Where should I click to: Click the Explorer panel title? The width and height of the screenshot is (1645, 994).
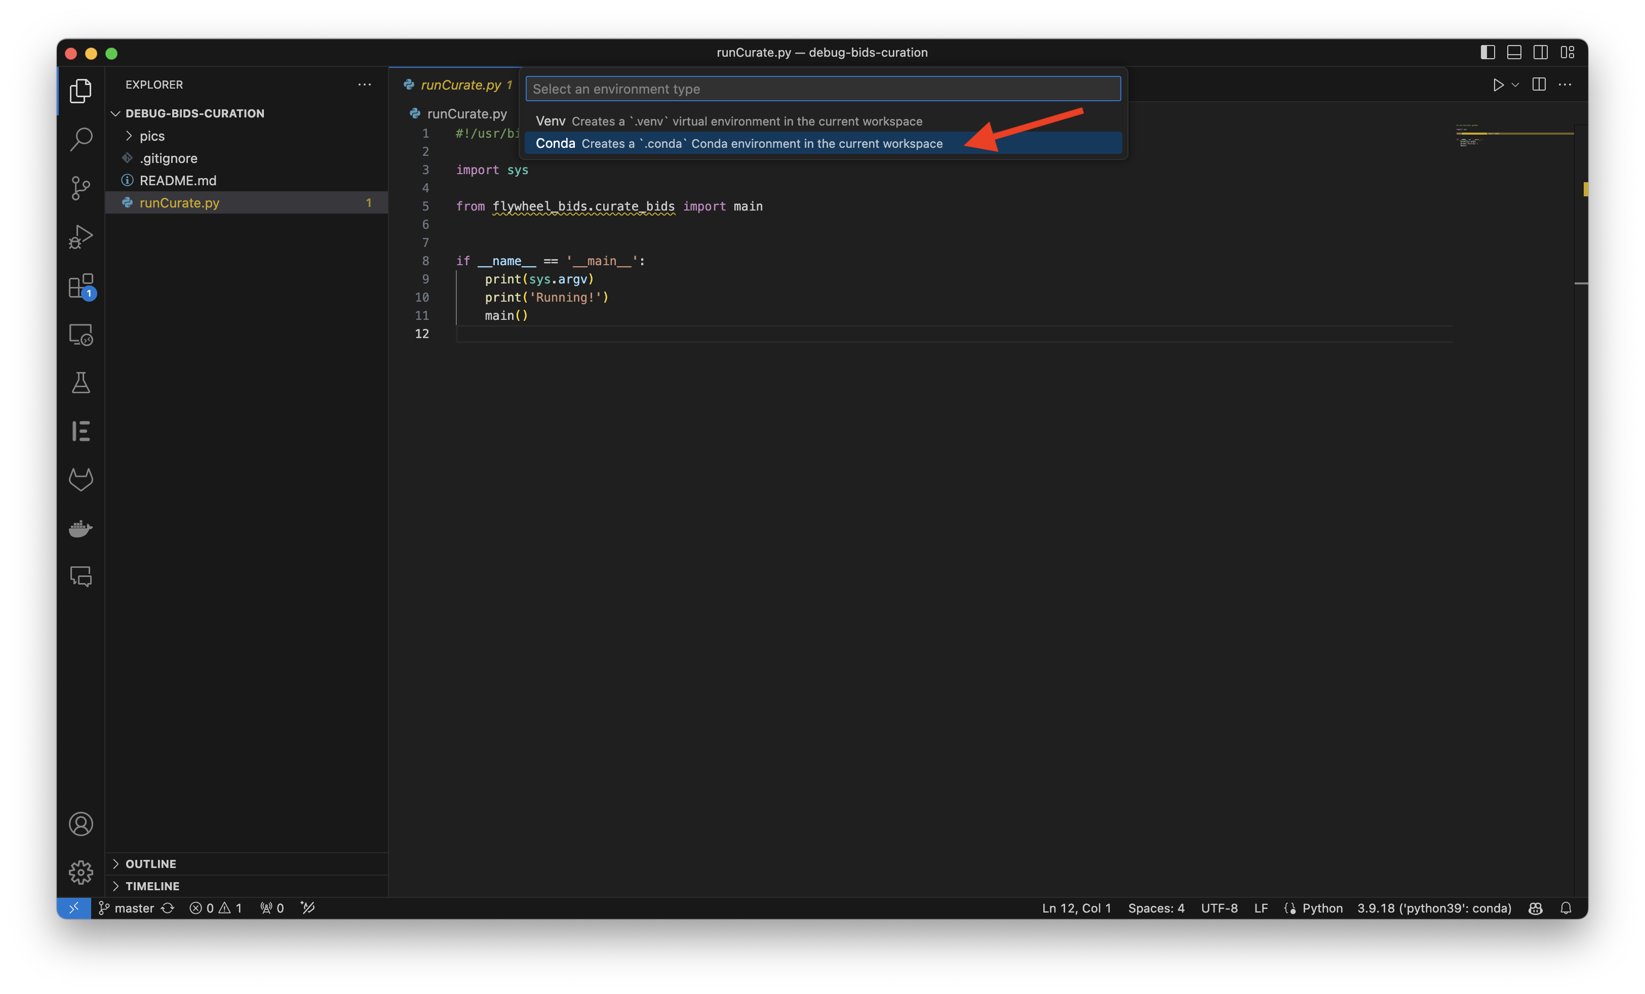click(x=154, y=85)
